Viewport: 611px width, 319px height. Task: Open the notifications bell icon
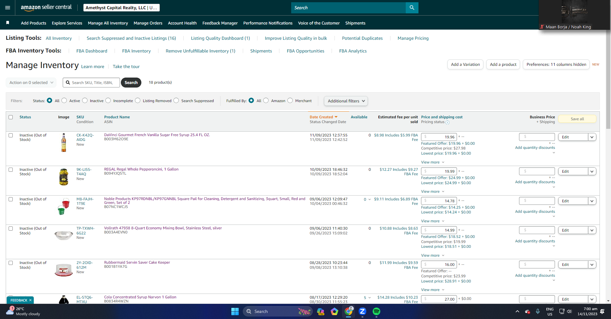pyautogui.click(x=602, y=311)
